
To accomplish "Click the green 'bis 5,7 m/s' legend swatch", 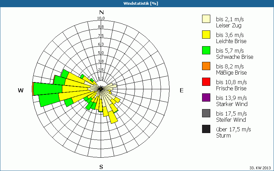I will [206, 50].
